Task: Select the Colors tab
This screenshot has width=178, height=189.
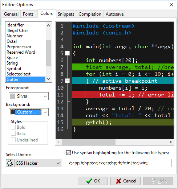Action: point(46,13)
